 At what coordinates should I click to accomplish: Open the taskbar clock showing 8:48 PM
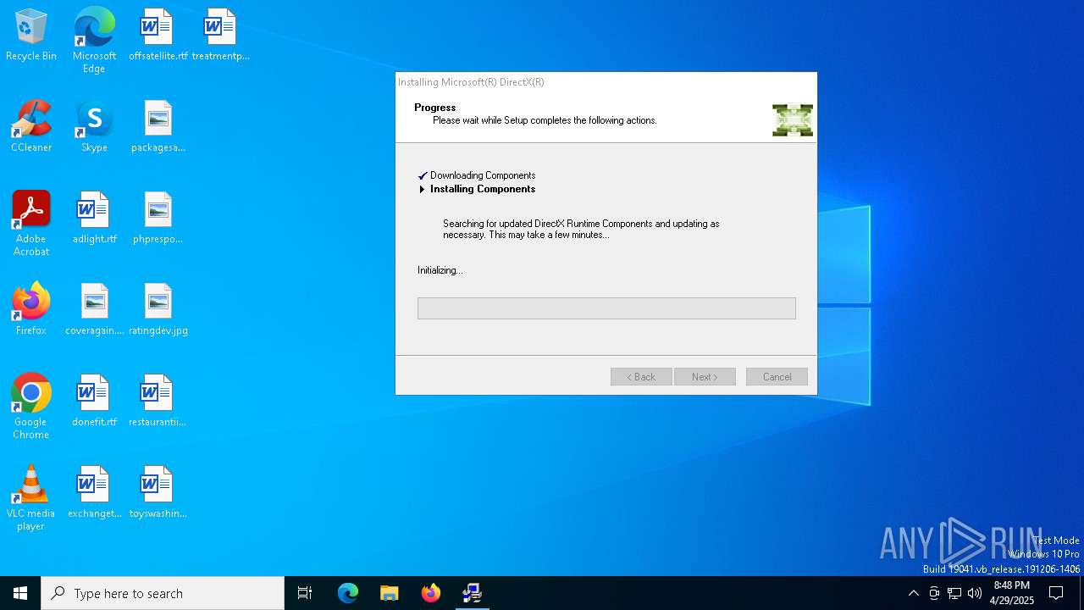(x=1012, y=593)
